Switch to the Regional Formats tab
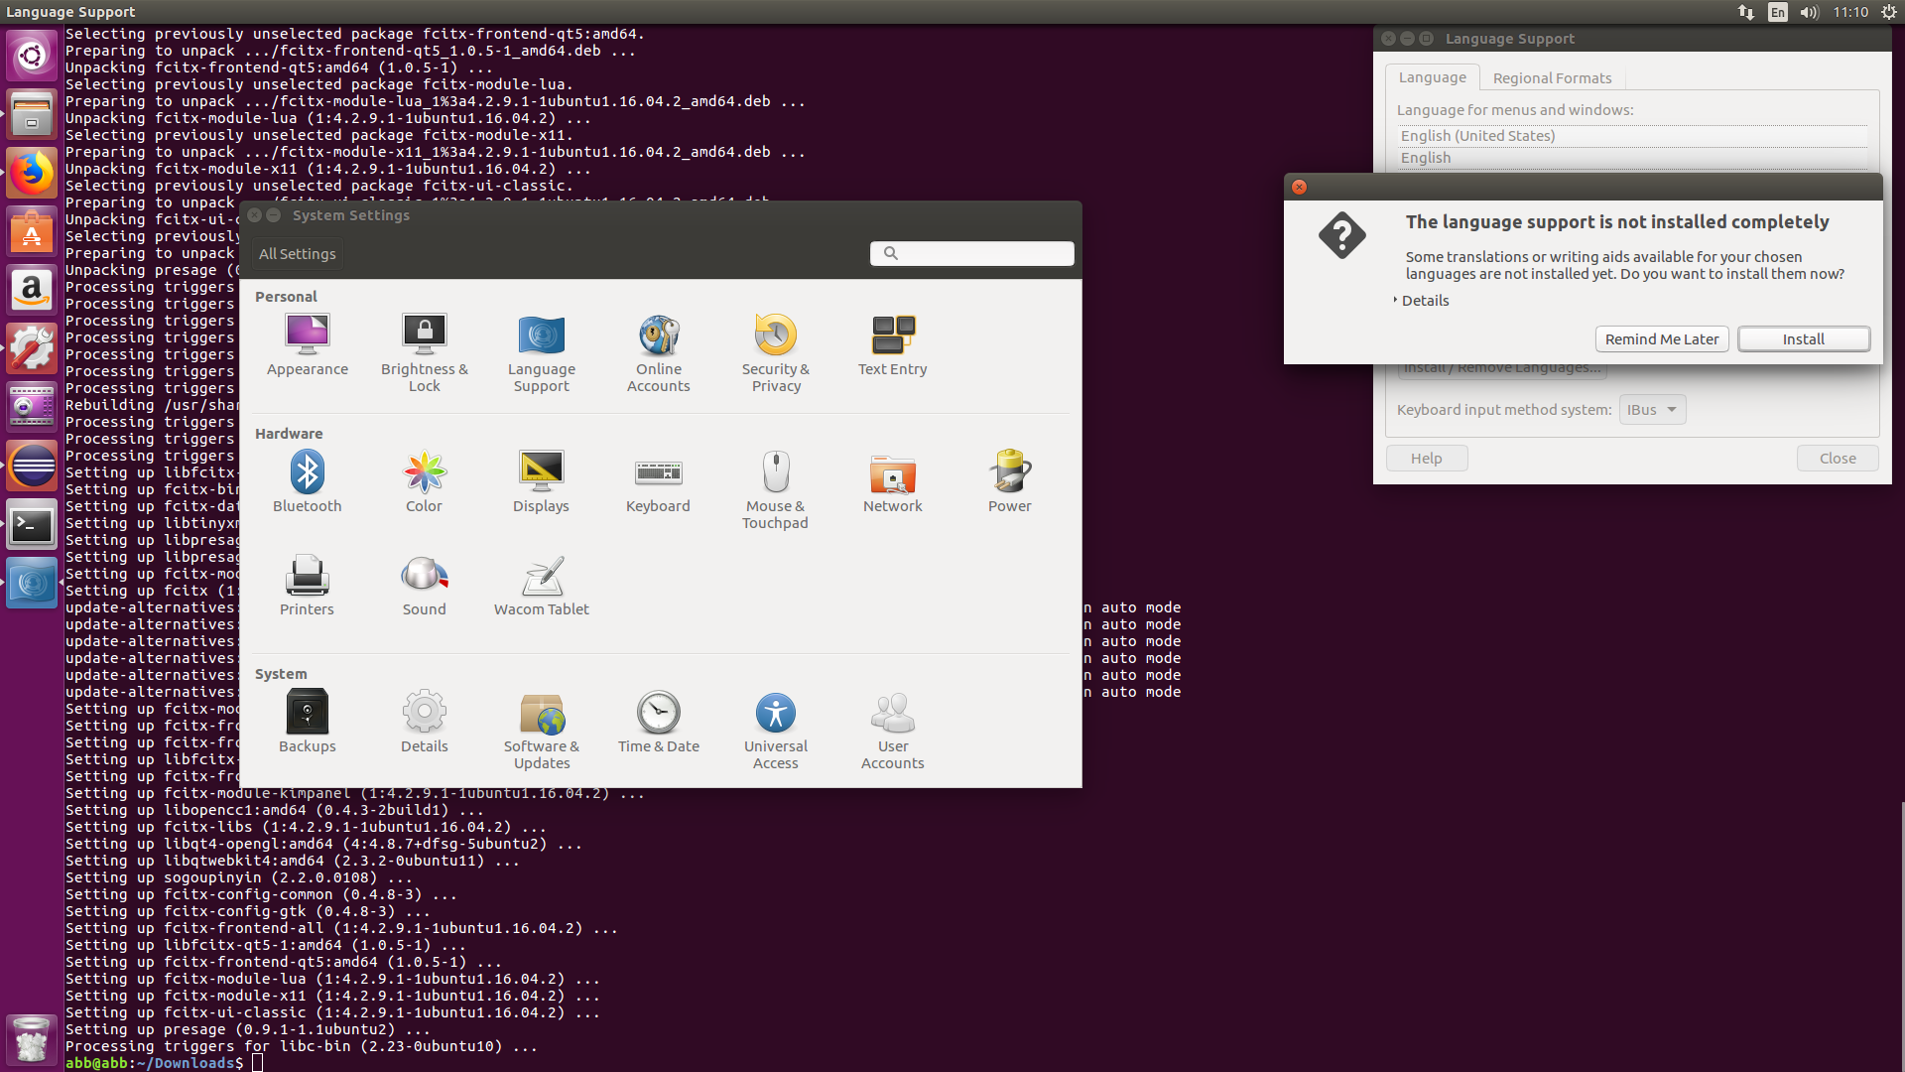This screenshot has width=1905, height=1072. 1552,77
